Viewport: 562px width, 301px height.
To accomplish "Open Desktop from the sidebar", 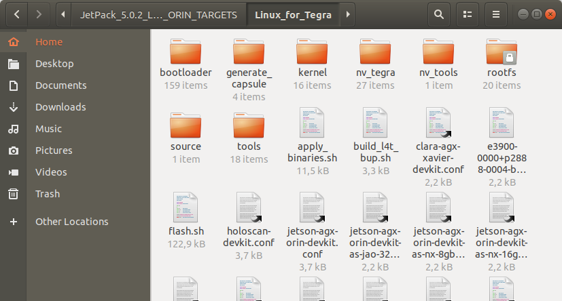I will [x=54, y=64].
